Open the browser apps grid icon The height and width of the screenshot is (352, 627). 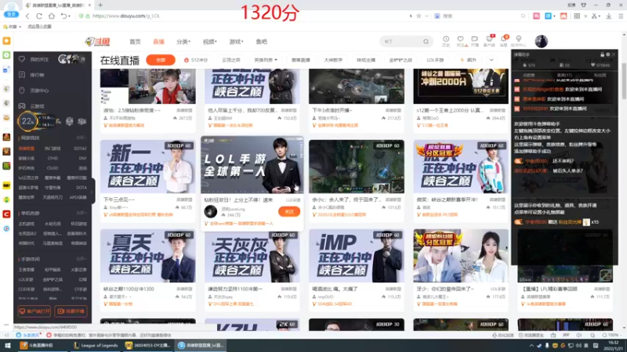click(577, 16)
